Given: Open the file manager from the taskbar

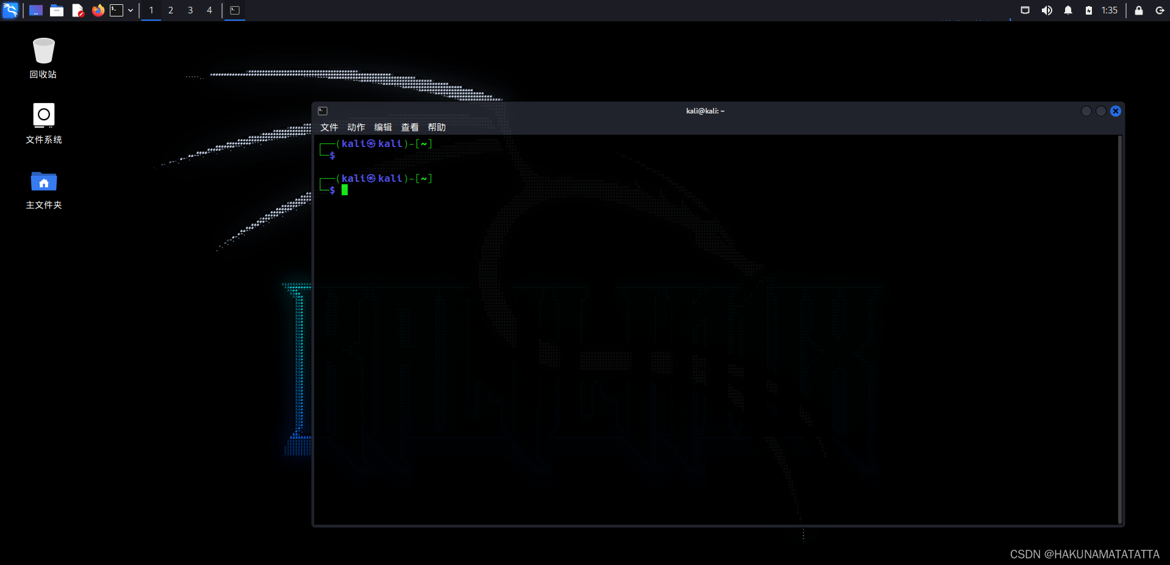Looking at the screenshot, I should click(56, 10).
